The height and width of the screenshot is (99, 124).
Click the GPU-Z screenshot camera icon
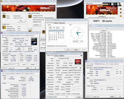pyautogui.click(x=81, y=56)
